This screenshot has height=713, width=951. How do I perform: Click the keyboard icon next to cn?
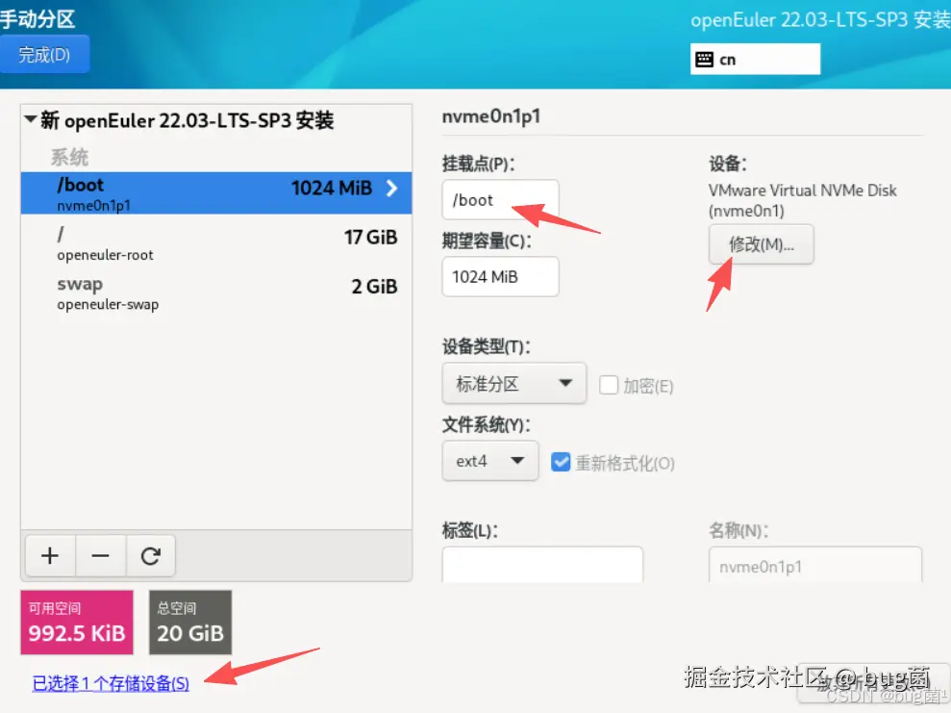pos(704,60)
